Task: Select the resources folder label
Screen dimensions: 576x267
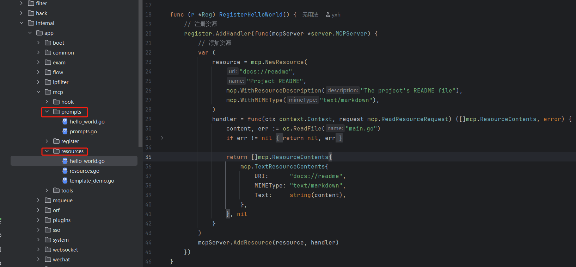Action: (72, 151)
